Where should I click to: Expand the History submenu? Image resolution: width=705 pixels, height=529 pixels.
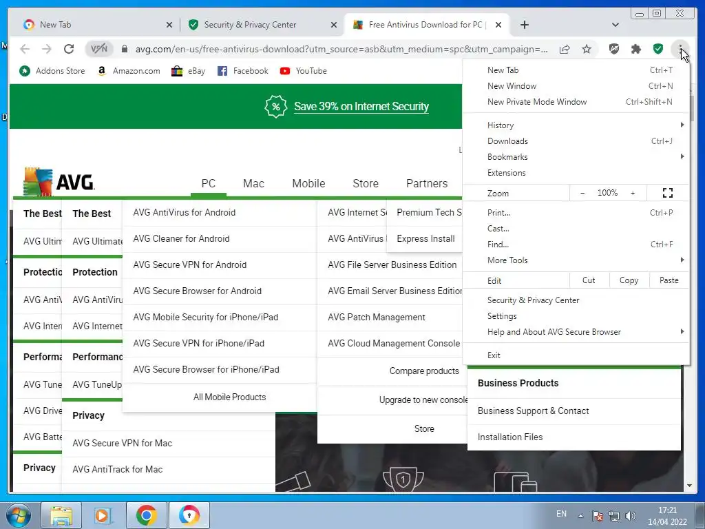pos(576,125)
